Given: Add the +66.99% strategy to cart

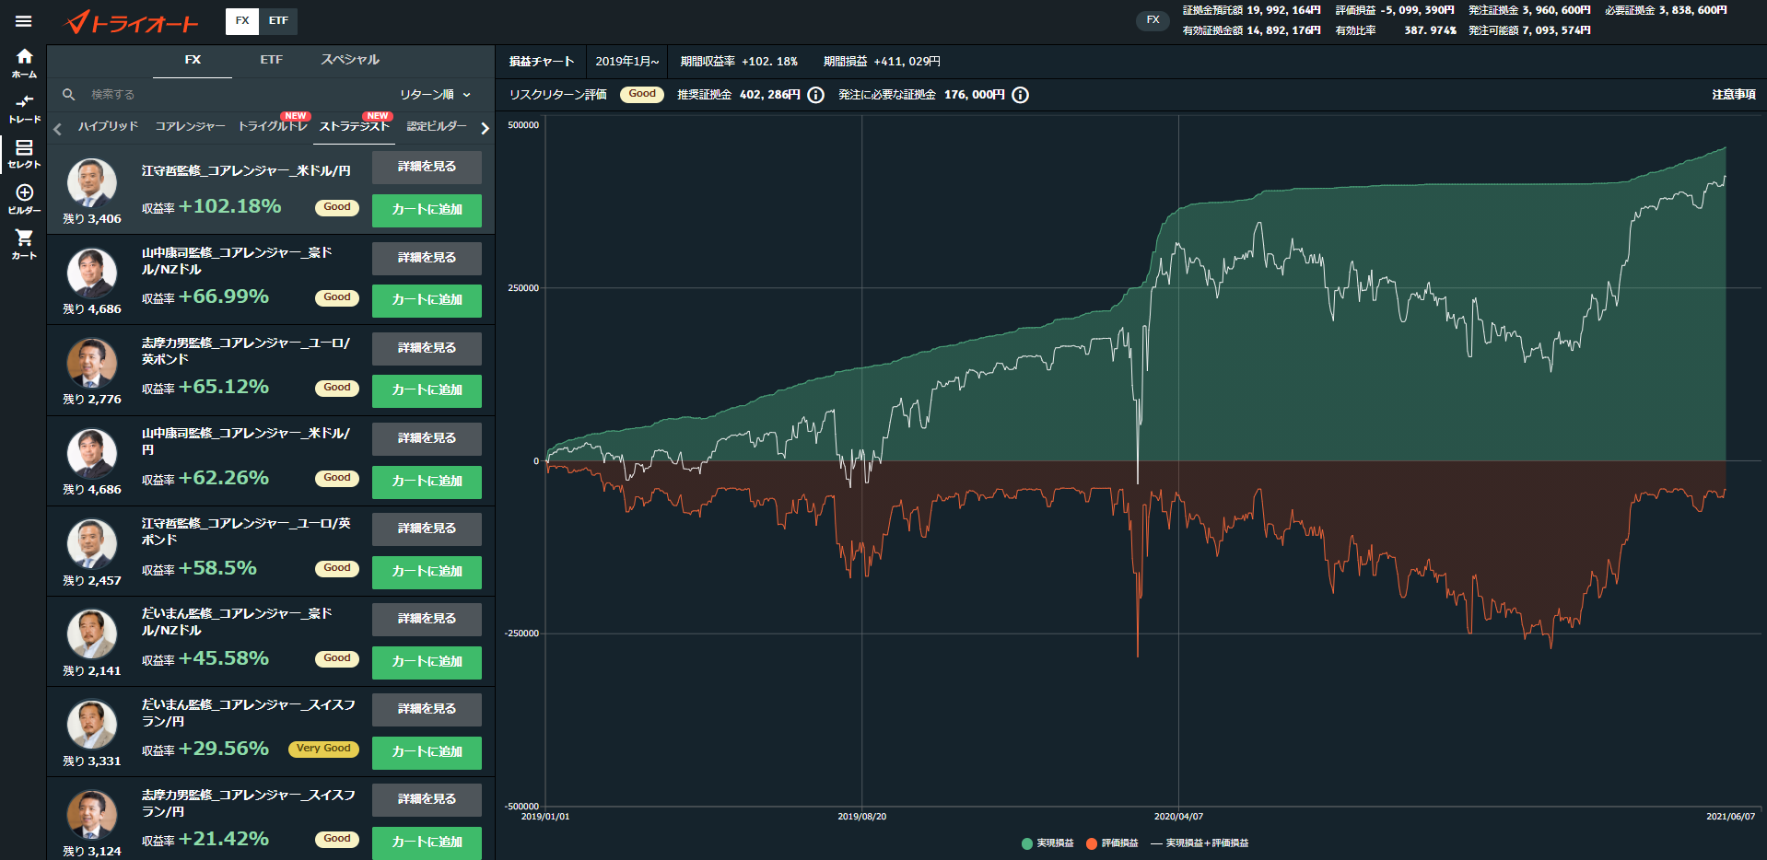Looking at the screenshot, I should tap(427, 300).
